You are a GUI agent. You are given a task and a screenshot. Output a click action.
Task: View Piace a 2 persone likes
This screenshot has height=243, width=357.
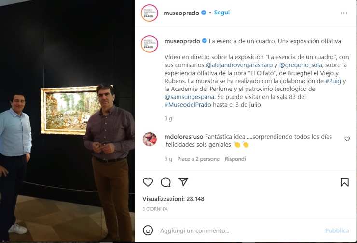click(198, 159)
